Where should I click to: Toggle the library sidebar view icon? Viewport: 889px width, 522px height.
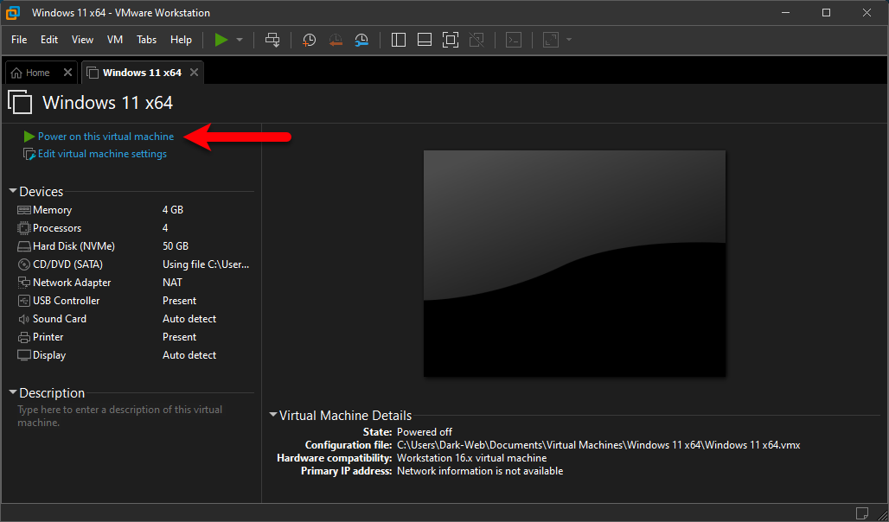coord(399,40)
